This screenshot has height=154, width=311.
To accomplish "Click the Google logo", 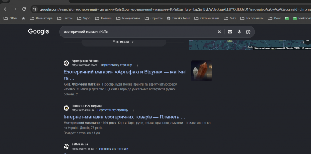I will [x=38, y=32].
